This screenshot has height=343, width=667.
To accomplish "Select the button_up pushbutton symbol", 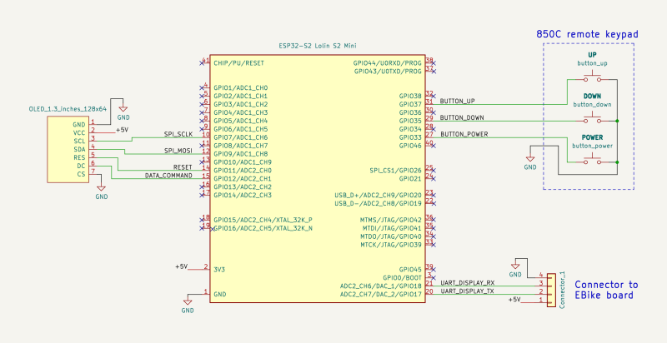I will point(592,78).
